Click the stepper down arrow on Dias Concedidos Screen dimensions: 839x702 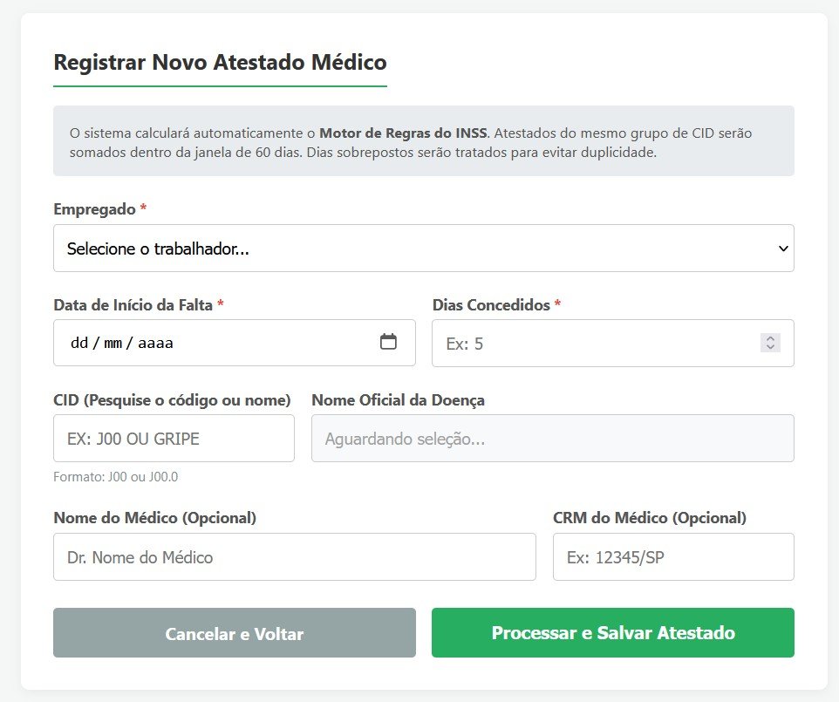770,347
